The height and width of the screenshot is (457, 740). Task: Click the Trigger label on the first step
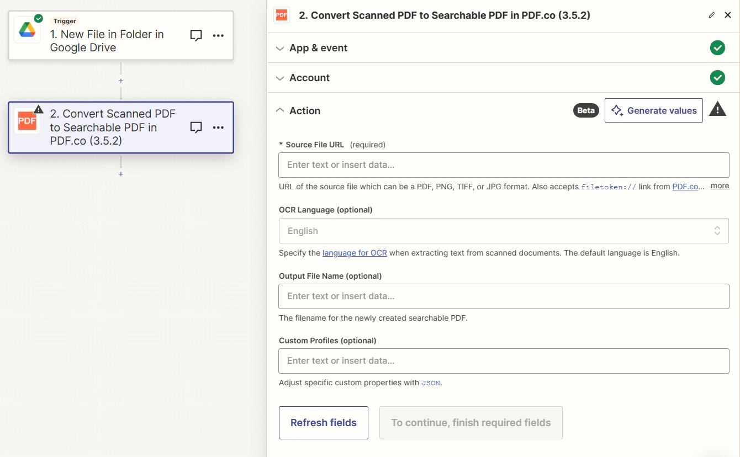[65, 21]
